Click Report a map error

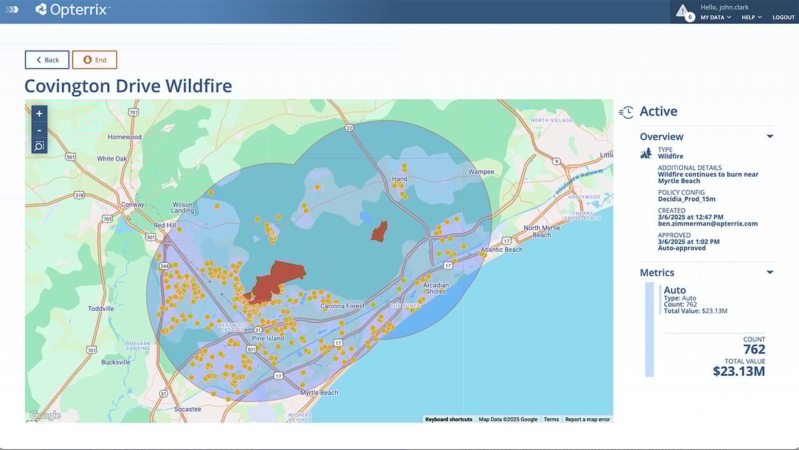tap(587, 419)
